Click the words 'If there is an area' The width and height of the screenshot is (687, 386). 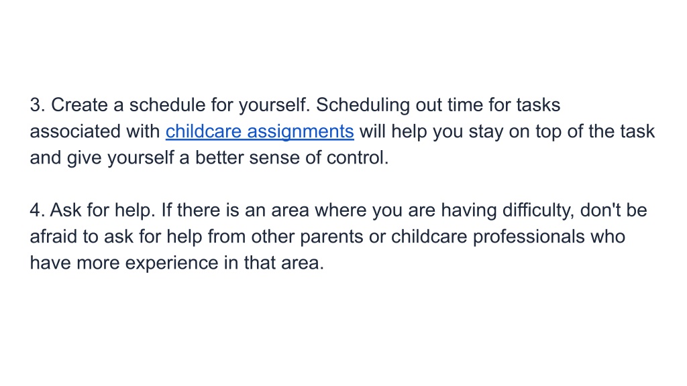(235, 210)
